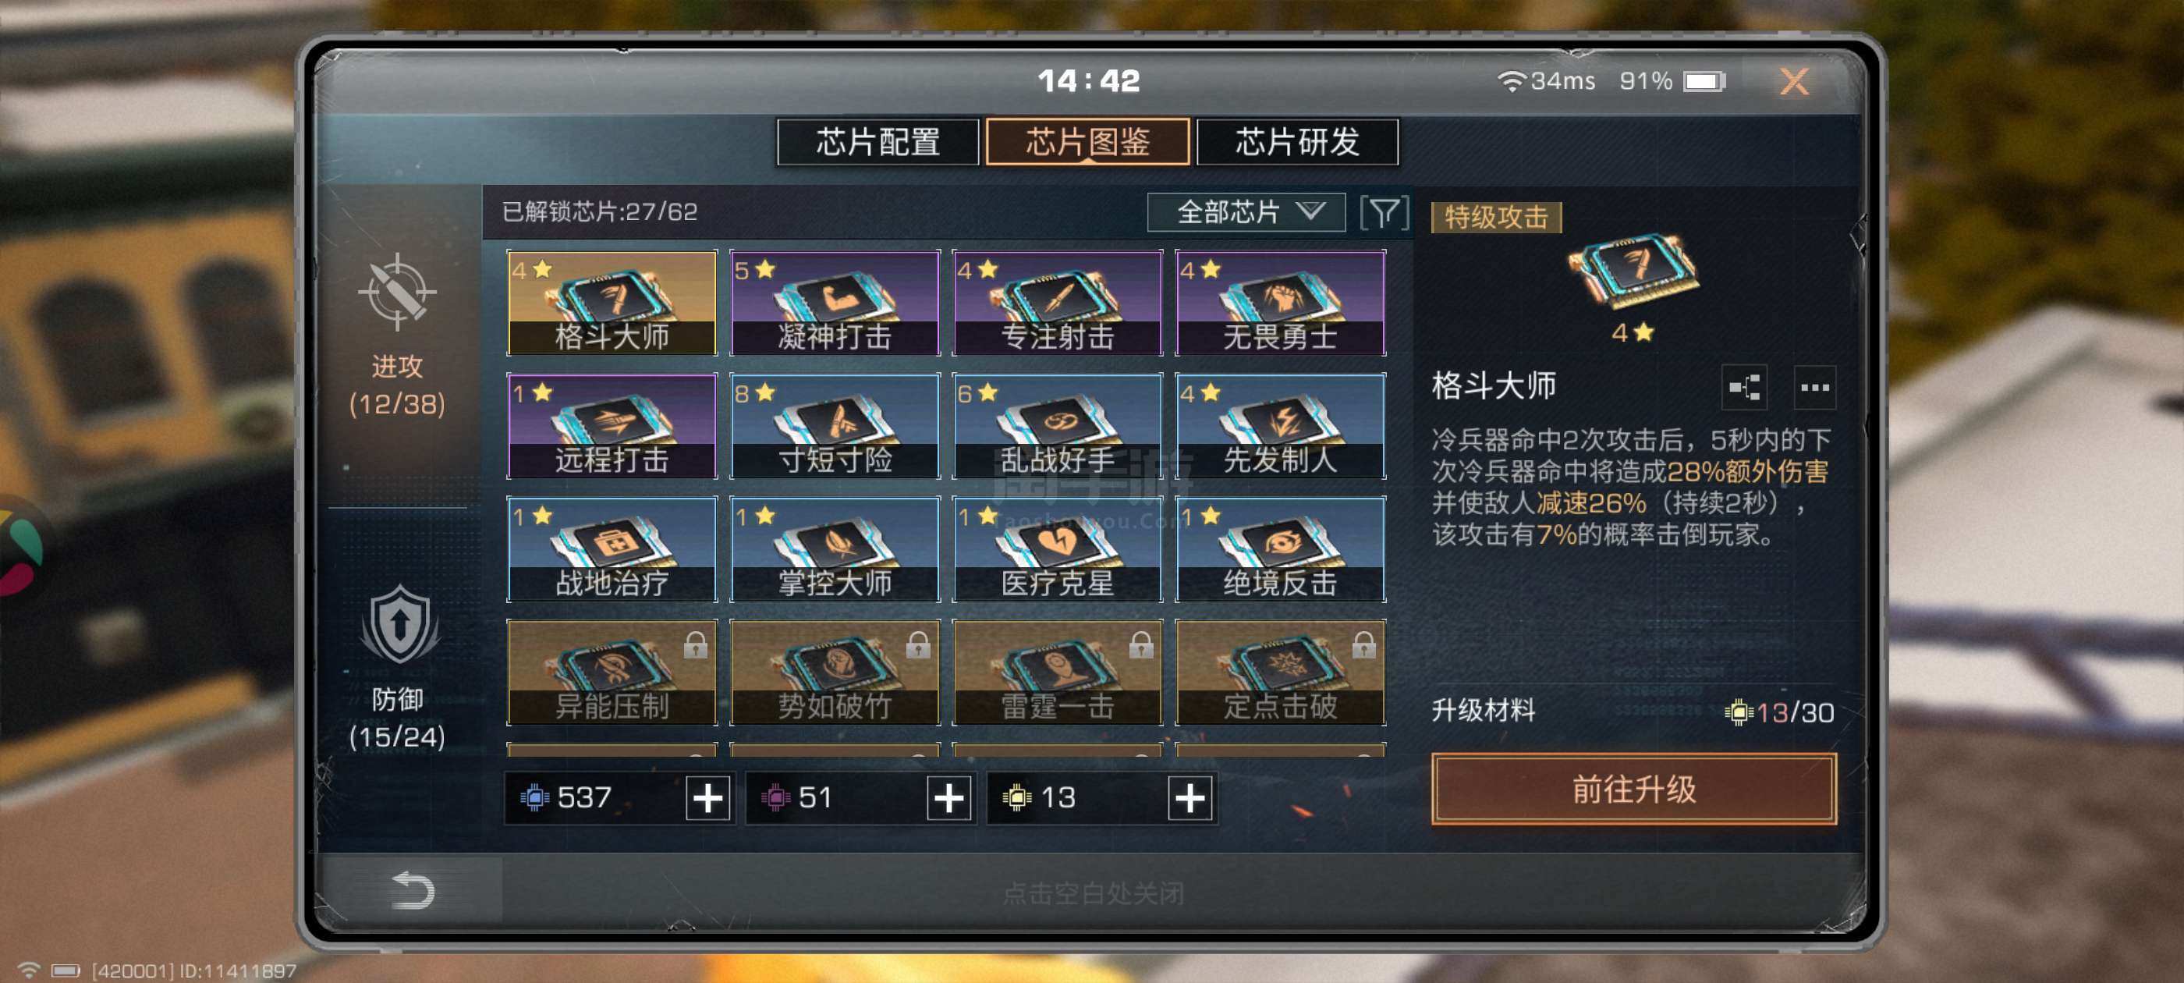The image size is (2184, 983).
Task: Add purple chip currency with plus icon
Action: [x=948, y=798]
